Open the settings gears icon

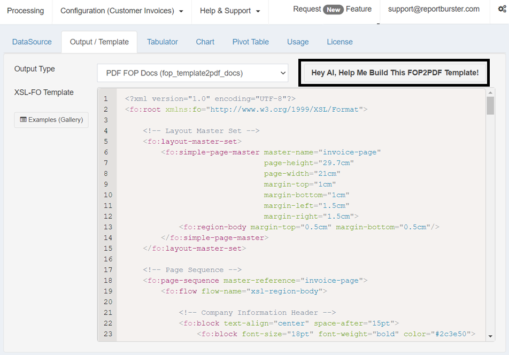click(500, 10)
